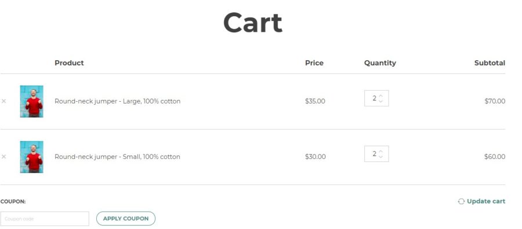Click the Update cart link
Image resolution: width=522 pixels, height=229 pixels.
(x=486, y=201)
